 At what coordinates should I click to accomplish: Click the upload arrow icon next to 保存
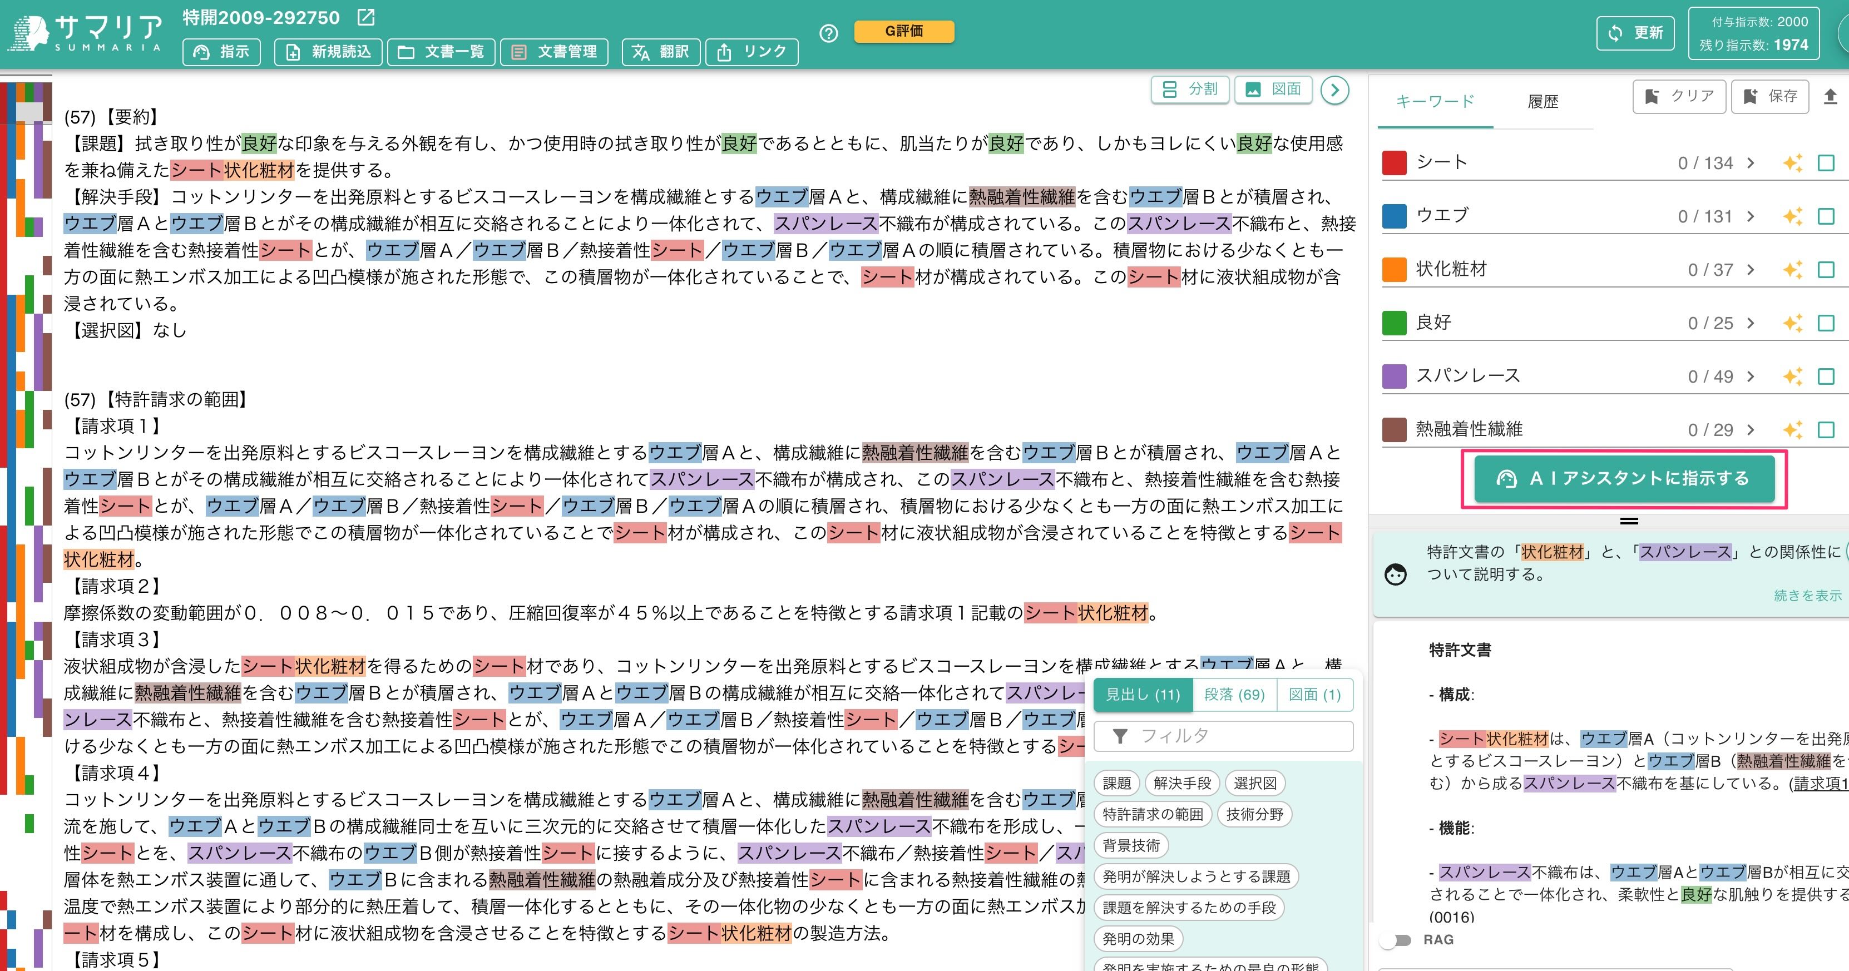(x=1830, y=96)
